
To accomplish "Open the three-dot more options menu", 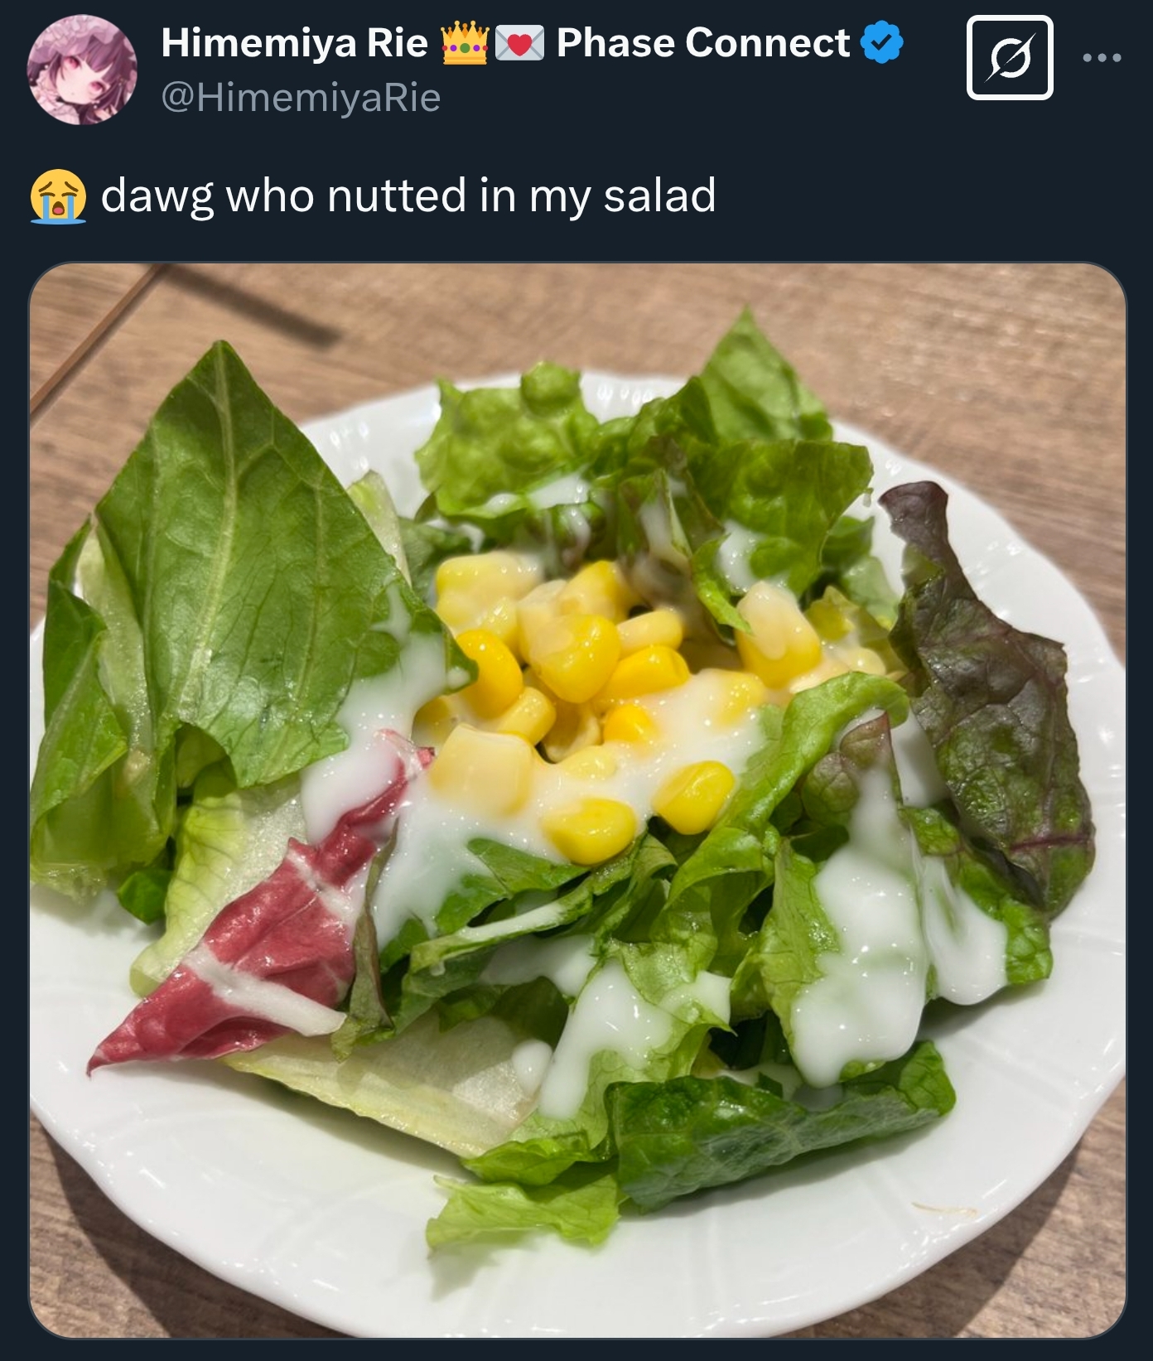I will pyautogui.click(x=1102, y=58).
